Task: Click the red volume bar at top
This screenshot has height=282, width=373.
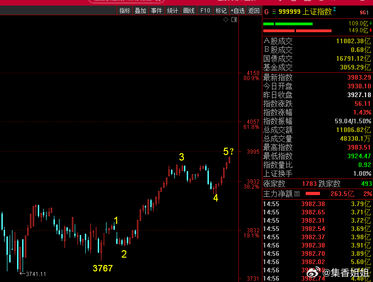Action: point(297,31)
